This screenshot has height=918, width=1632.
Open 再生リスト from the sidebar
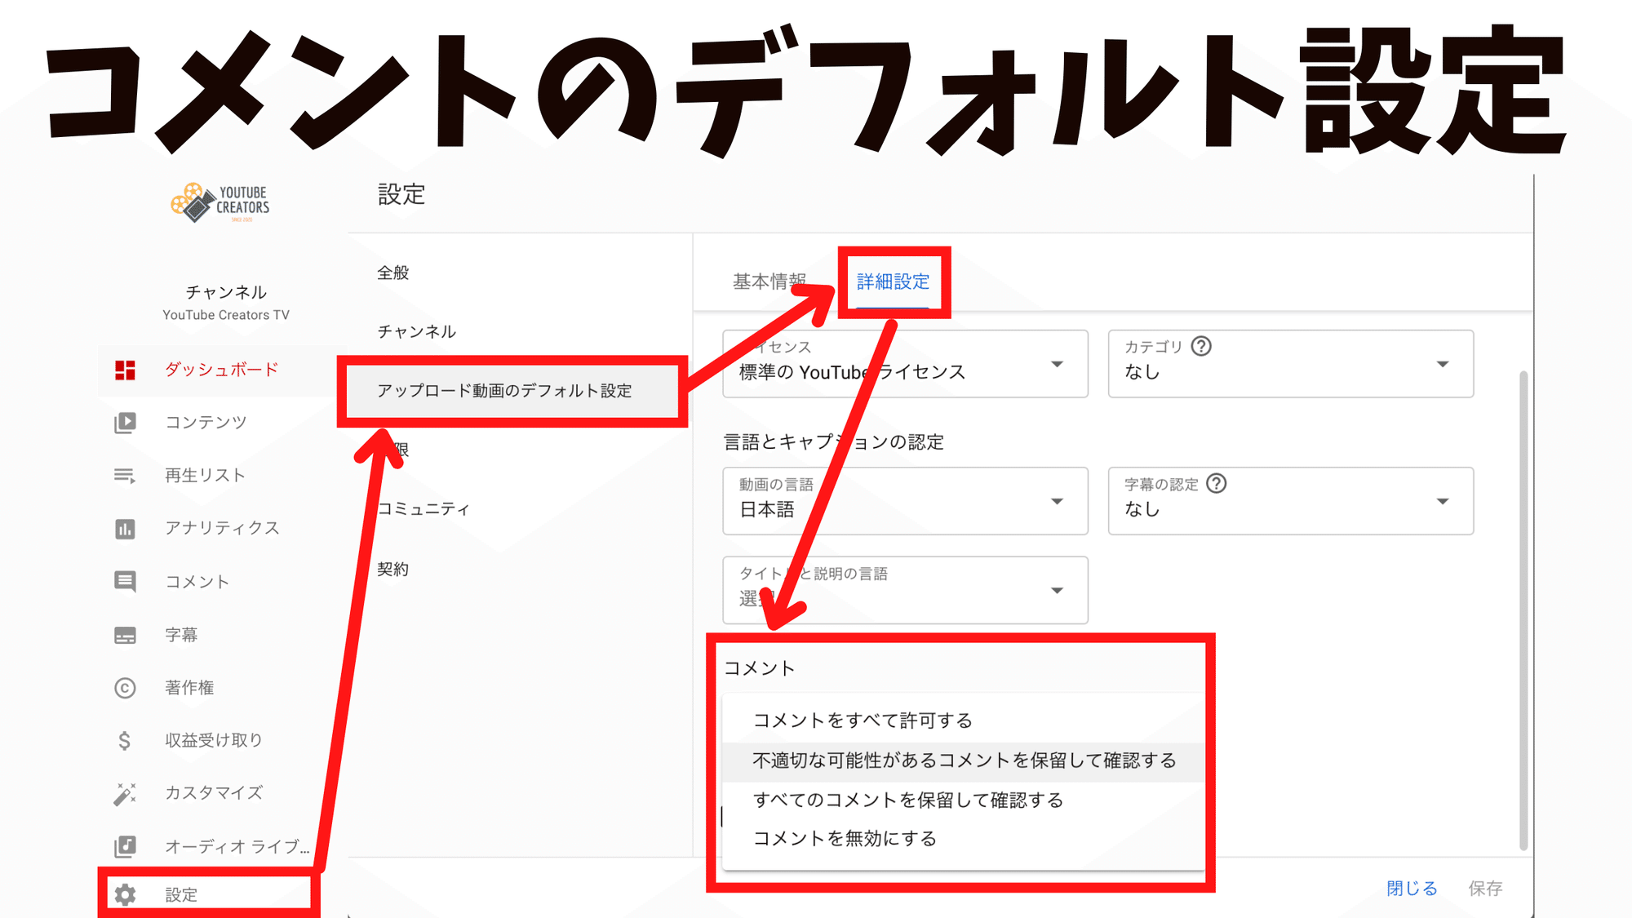124,475
